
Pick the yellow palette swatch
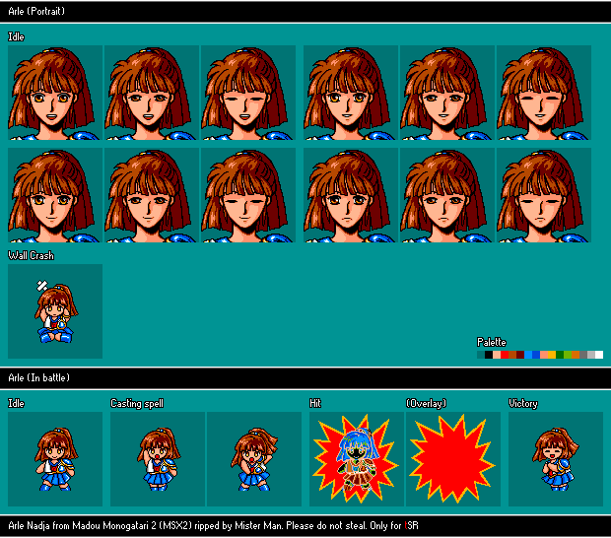click(552, 355)
